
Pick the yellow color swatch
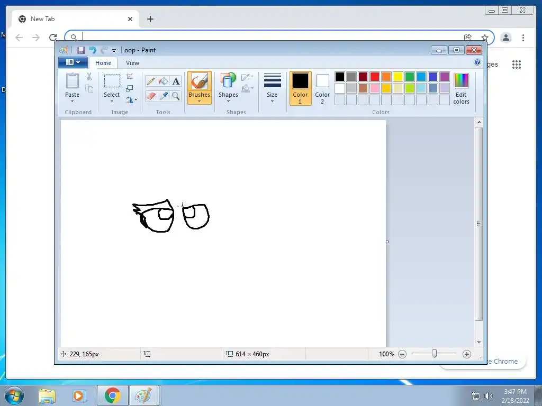click(x=398, y=77)
